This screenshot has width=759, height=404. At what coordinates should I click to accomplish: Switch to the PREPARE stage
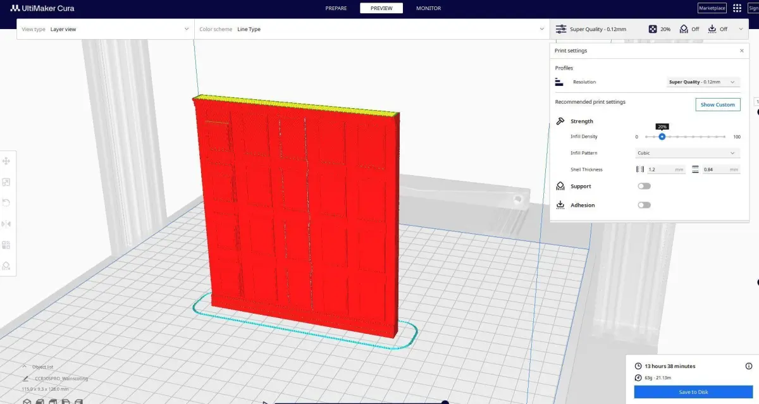click(x=336, y=8)
